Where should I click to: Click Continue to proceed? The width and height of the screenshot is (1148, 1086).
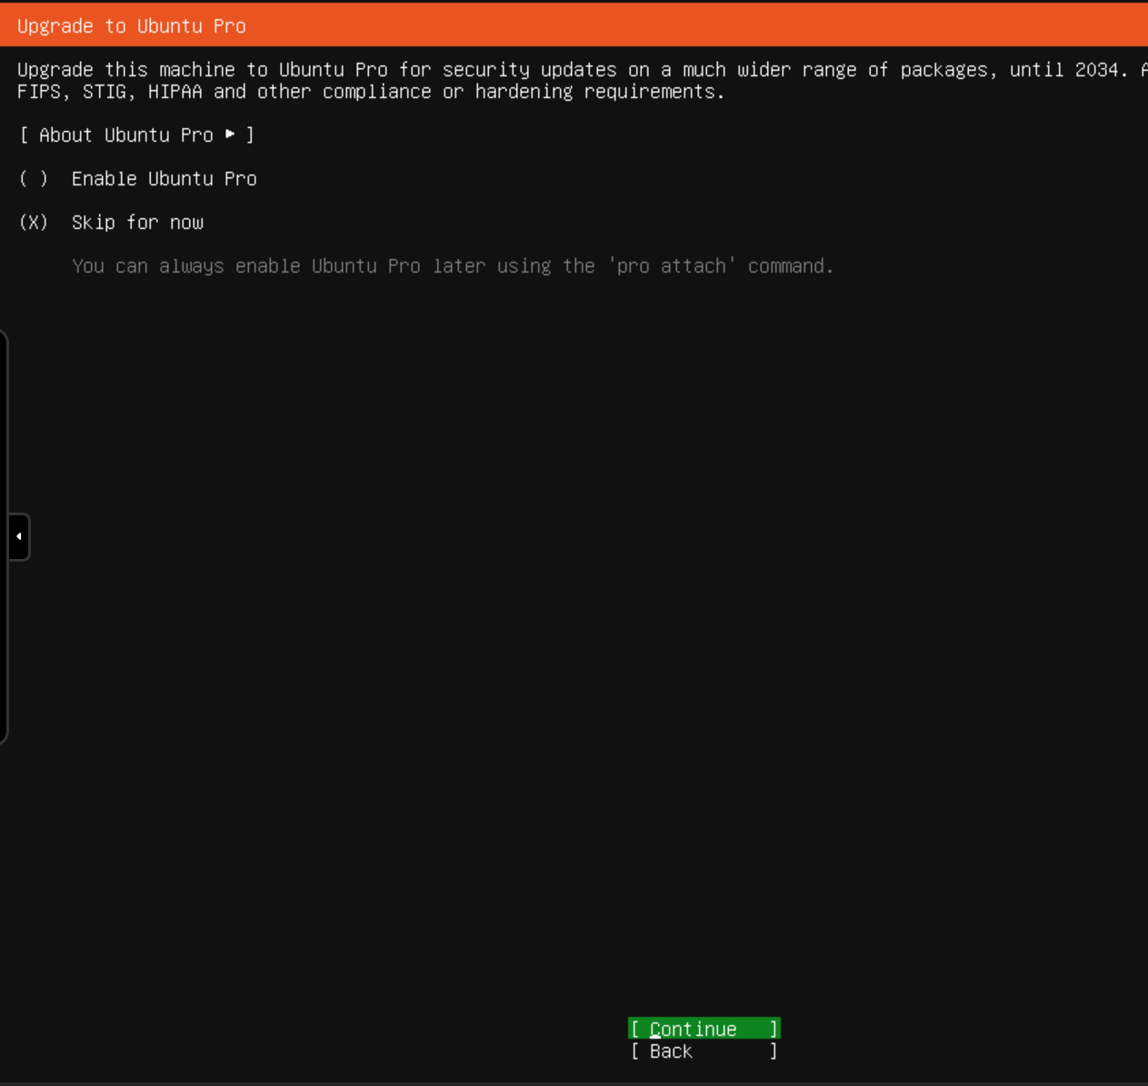point(703,1028)
